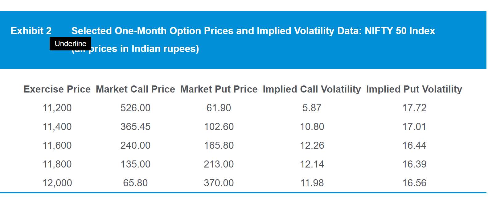Select the 11,600 exercise price cell
Image resolution: width=492 pixels, height=209 pixels.
coord(57,145)
